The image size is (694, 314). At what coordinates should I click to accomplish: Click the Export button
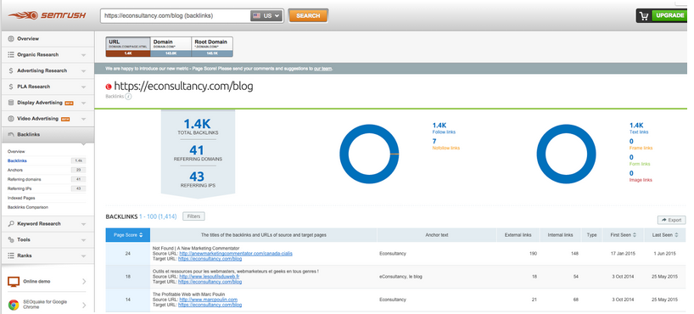pyautogui.click(x=671, y=220)
